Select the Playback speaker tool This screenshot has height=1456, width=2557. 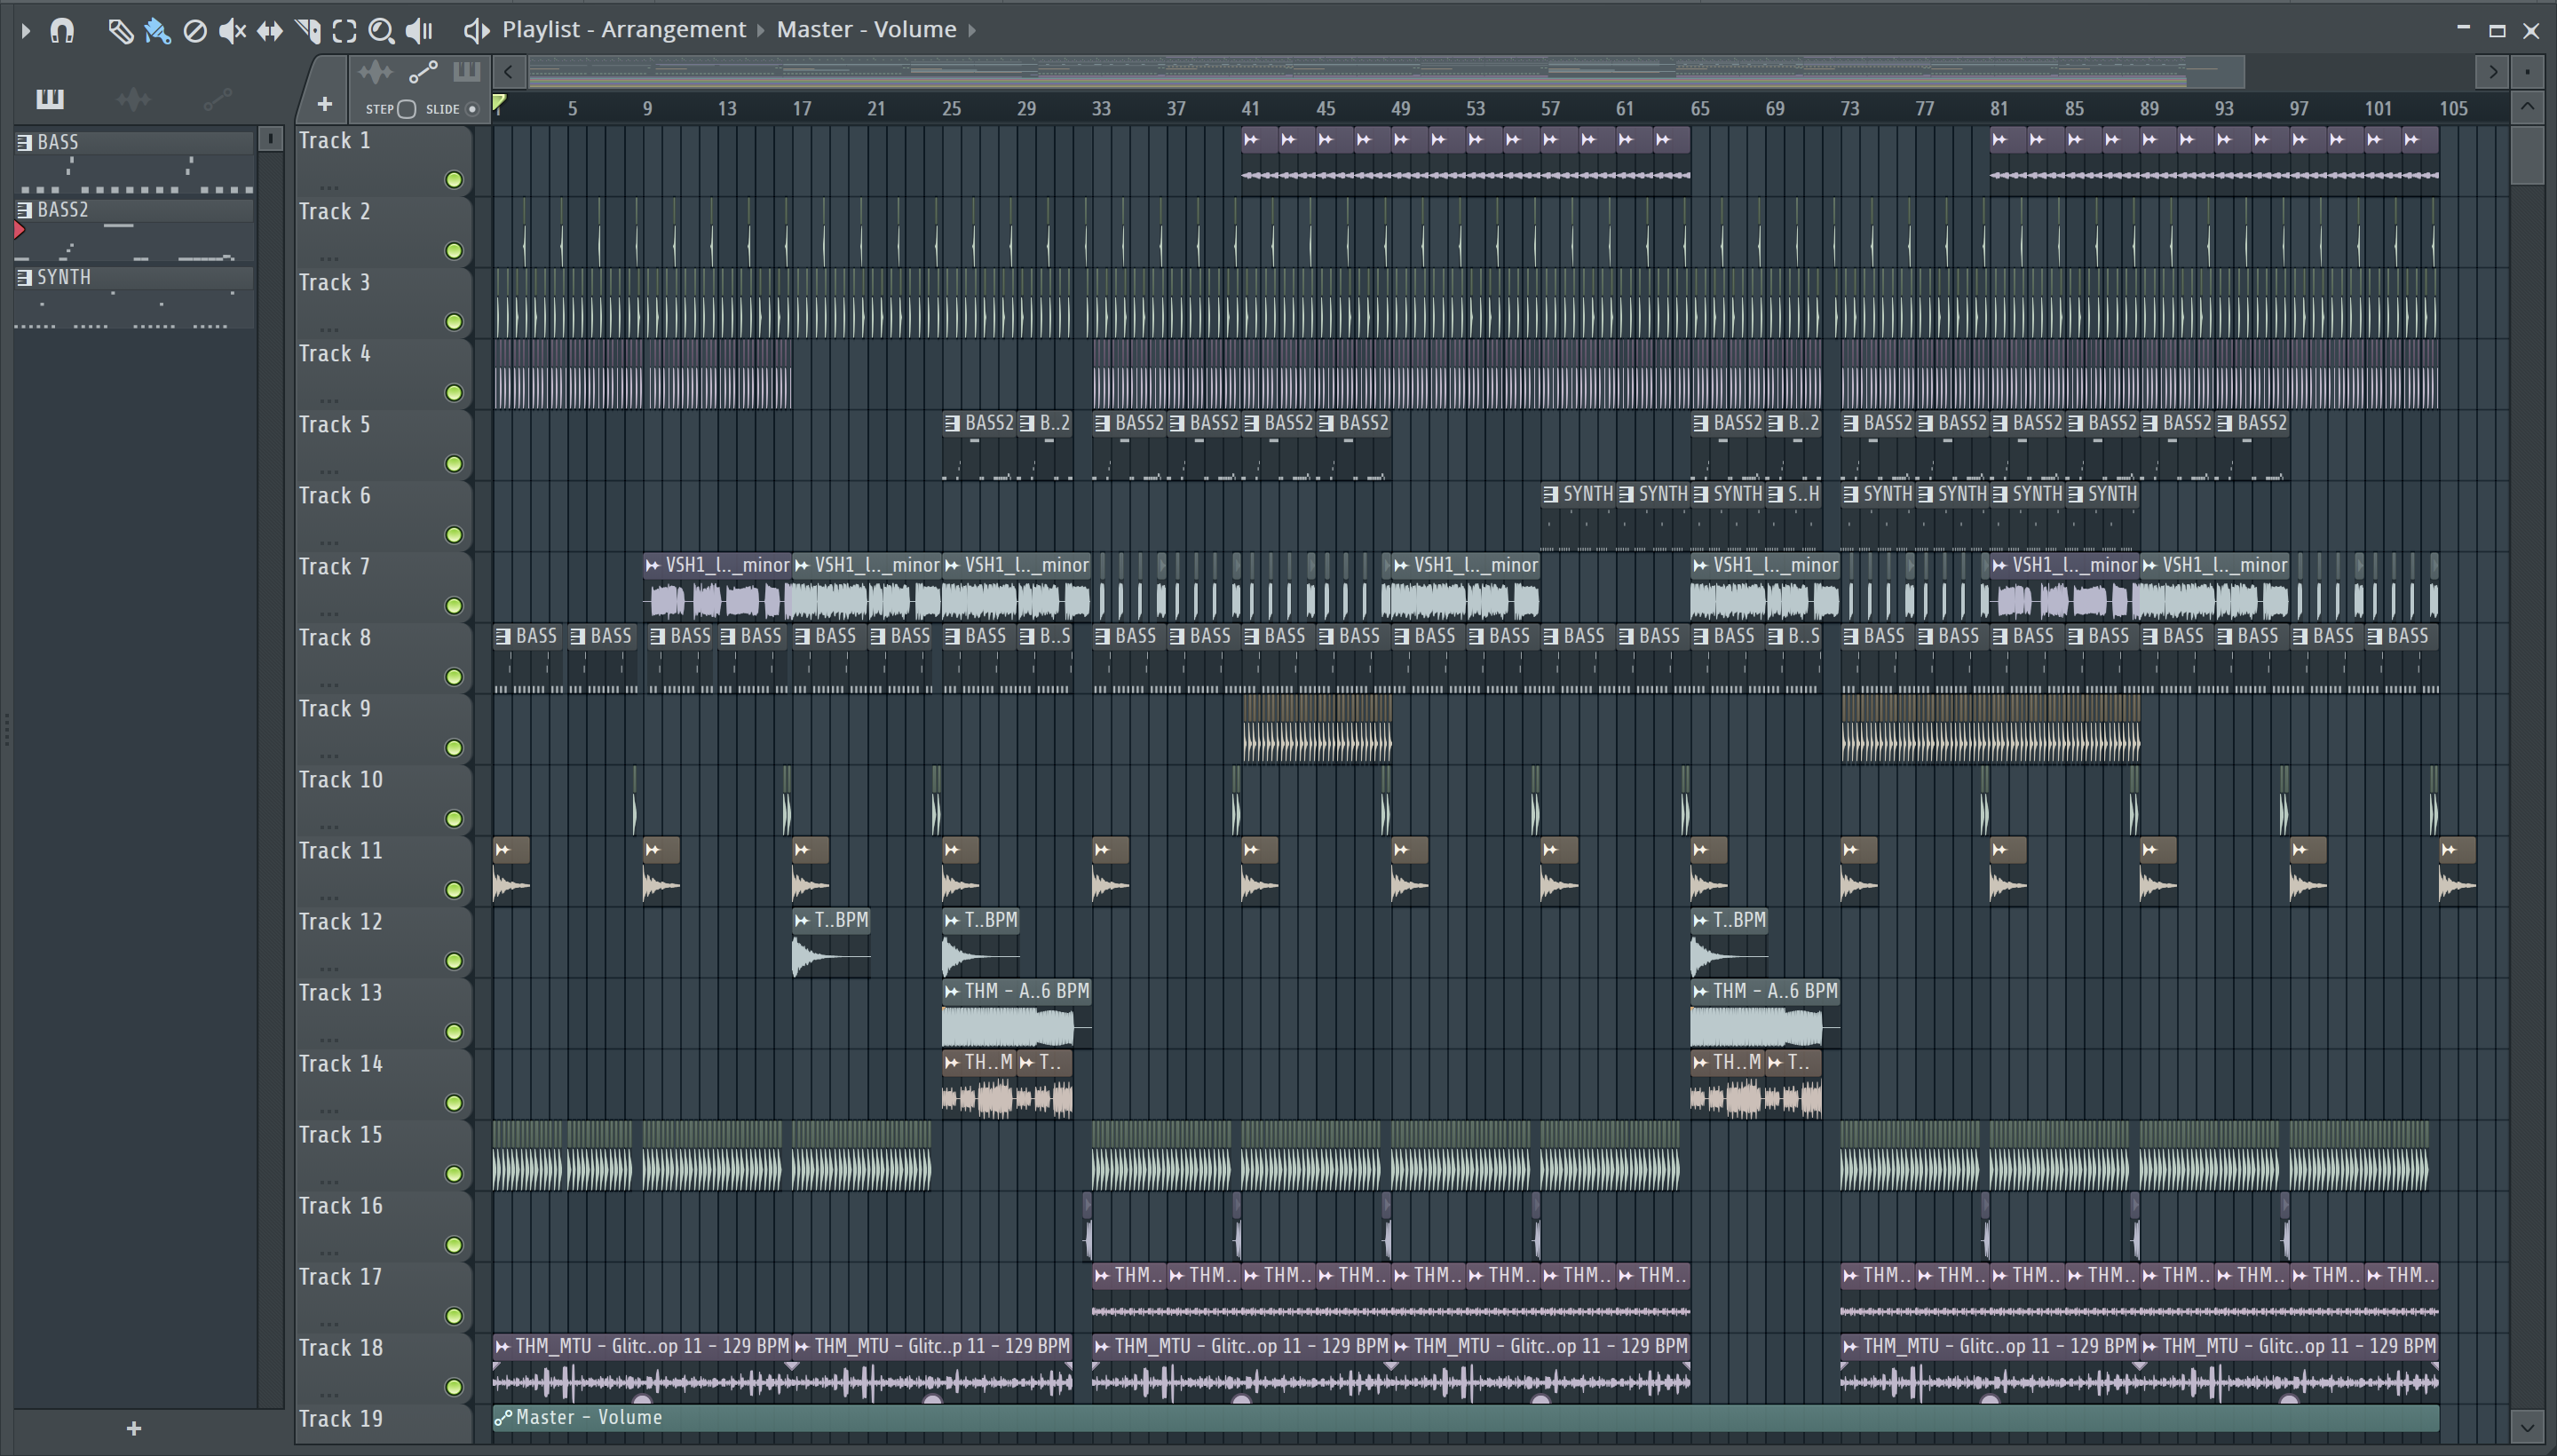pyautogui.click(x=419, y=31)
